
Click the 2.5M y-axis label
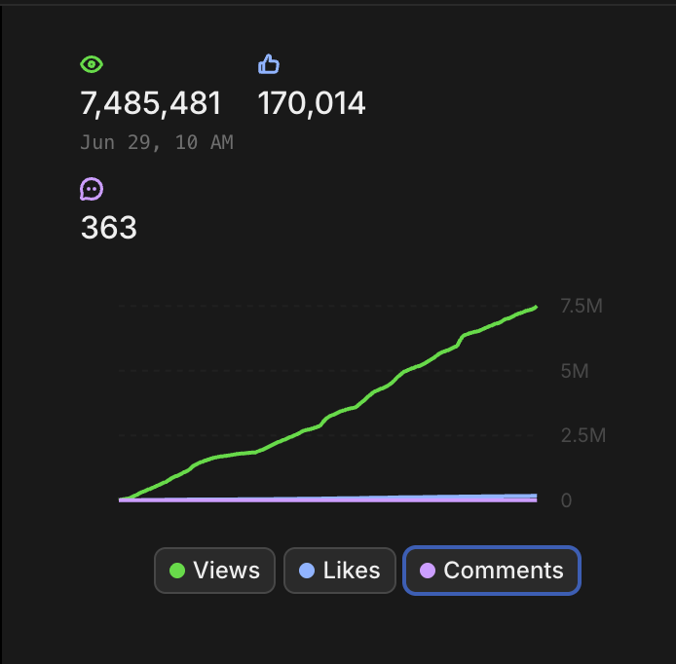point(582,435)
